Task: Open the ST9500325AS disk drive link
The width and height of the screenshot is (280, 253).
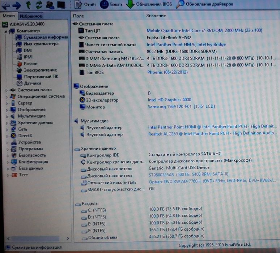Action: click(x=188, y=174)
